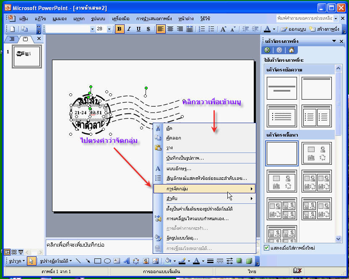
Task: Open the แฟ้ม menu
Action: (23, 18)
